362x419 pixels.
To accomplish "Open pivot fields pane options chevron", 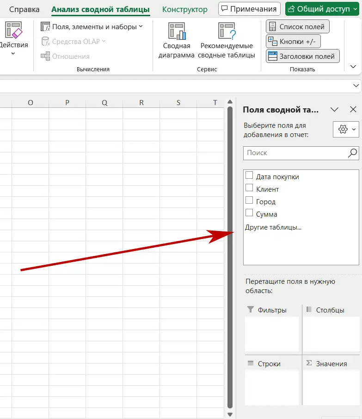I will click(x=334, y=109).
